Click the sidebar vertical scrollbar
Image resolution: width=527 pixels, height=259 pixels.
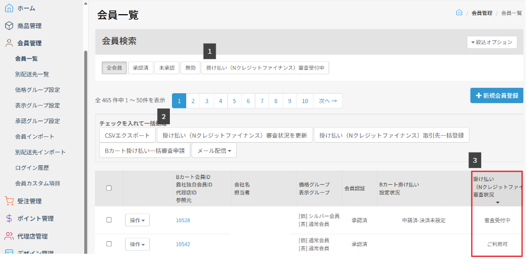point(85,151)
